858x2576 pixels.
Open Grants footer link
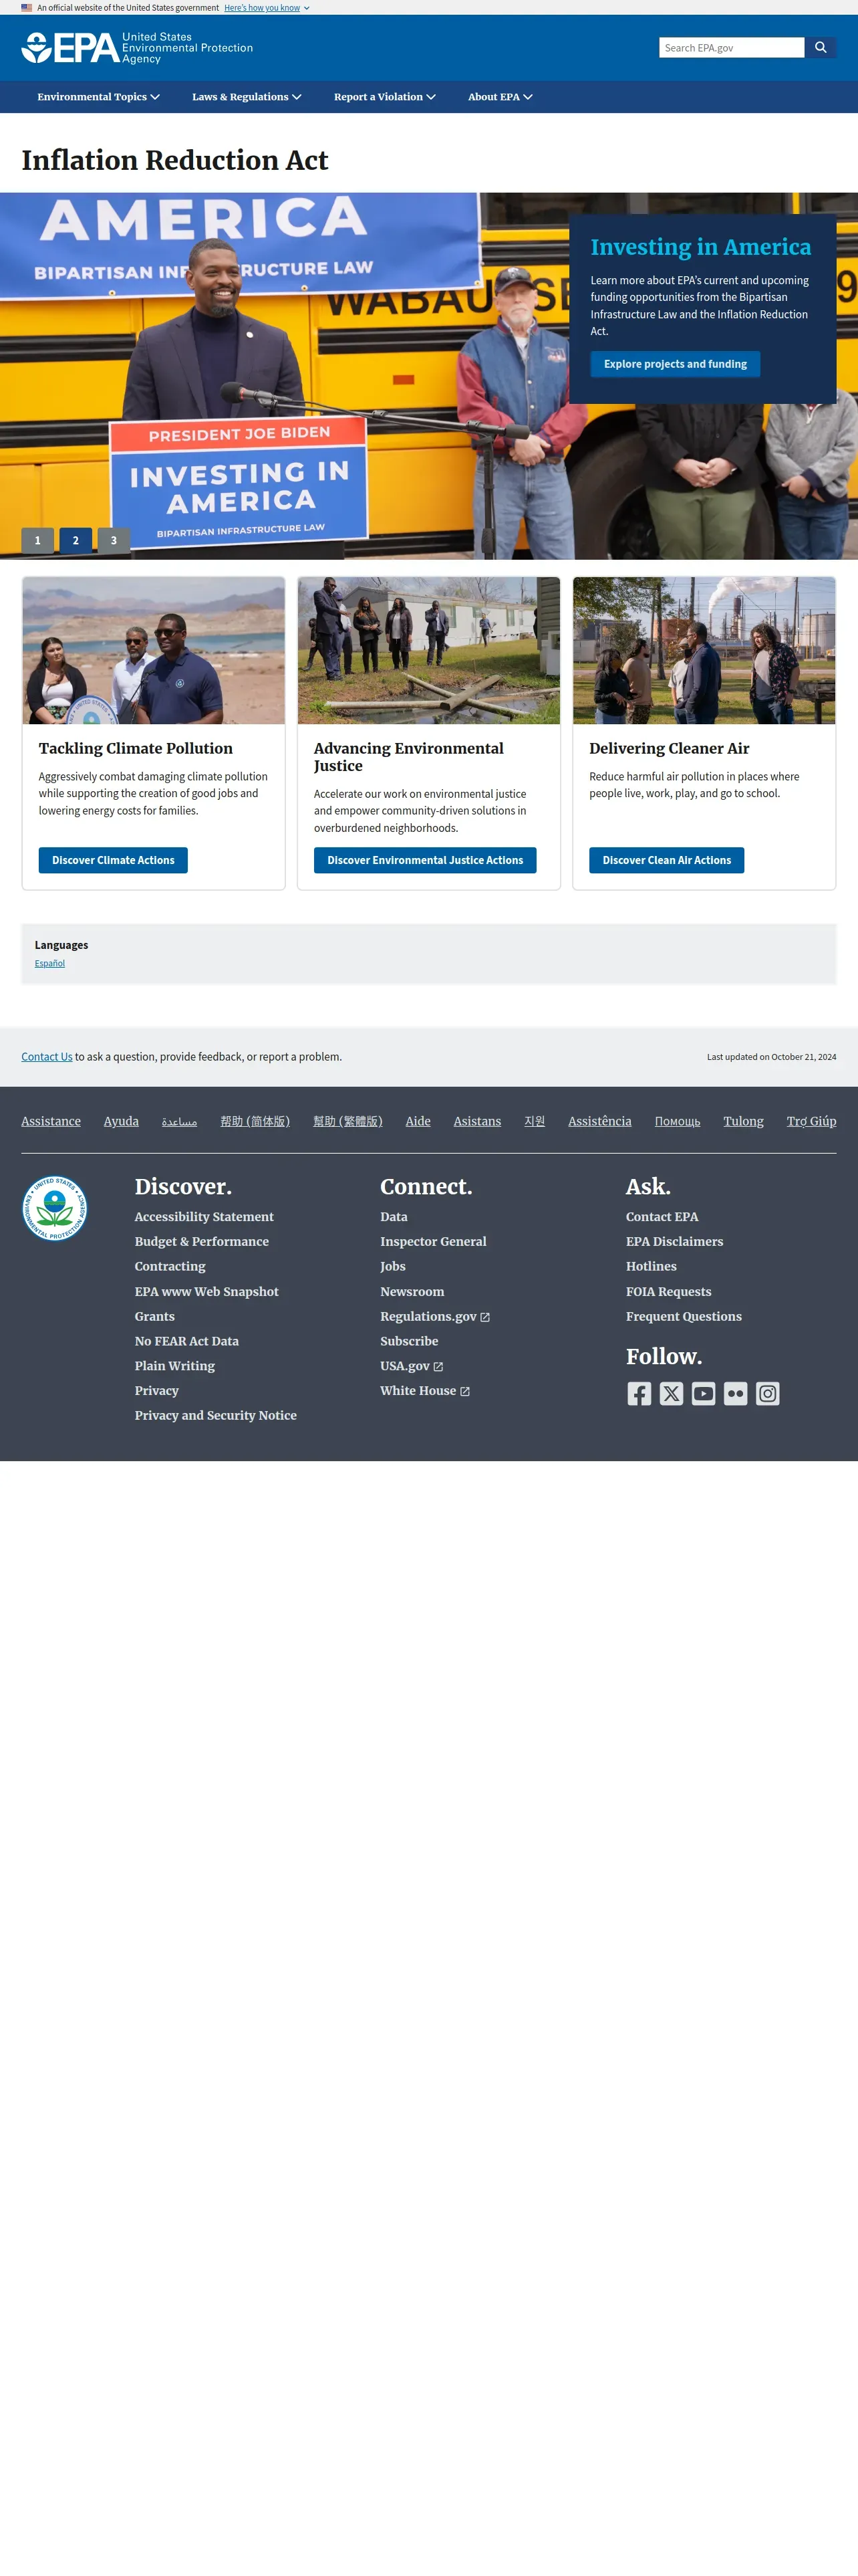click(155, 1317)
